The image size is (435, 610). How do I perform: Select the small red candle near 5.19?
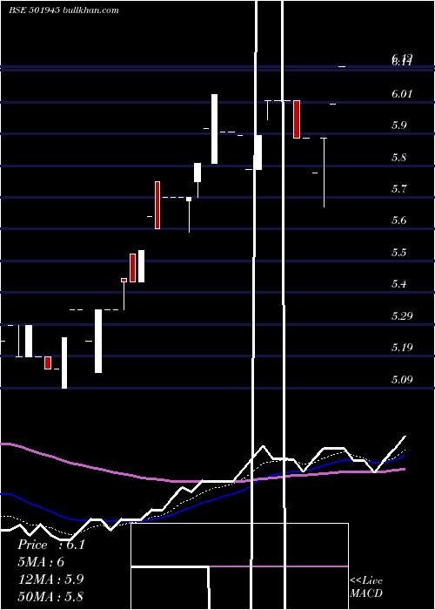point(48,363)
